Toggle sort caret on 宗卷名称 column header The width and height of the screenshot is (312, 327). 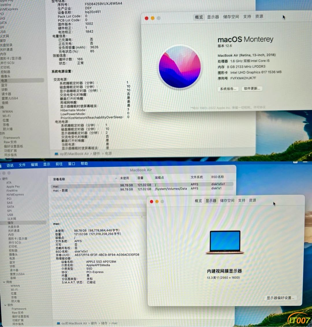point(116,178)
